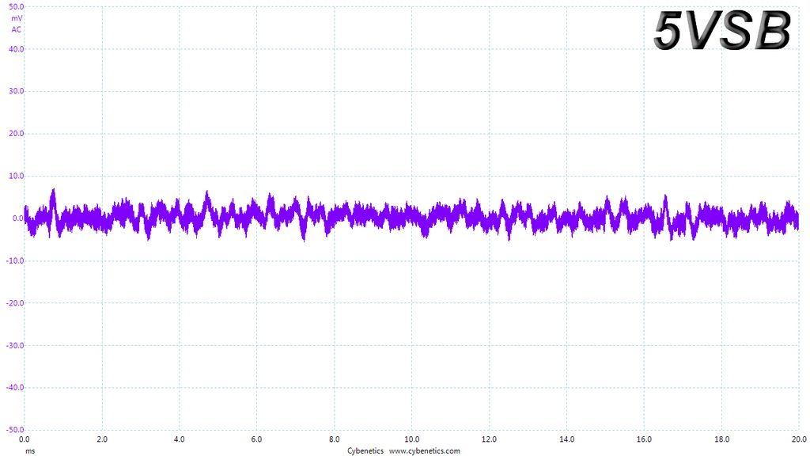The width and height of the screenshot is (810, 456).
Task: Click the 20.0 x-axis end label
Action: (799, 439)
